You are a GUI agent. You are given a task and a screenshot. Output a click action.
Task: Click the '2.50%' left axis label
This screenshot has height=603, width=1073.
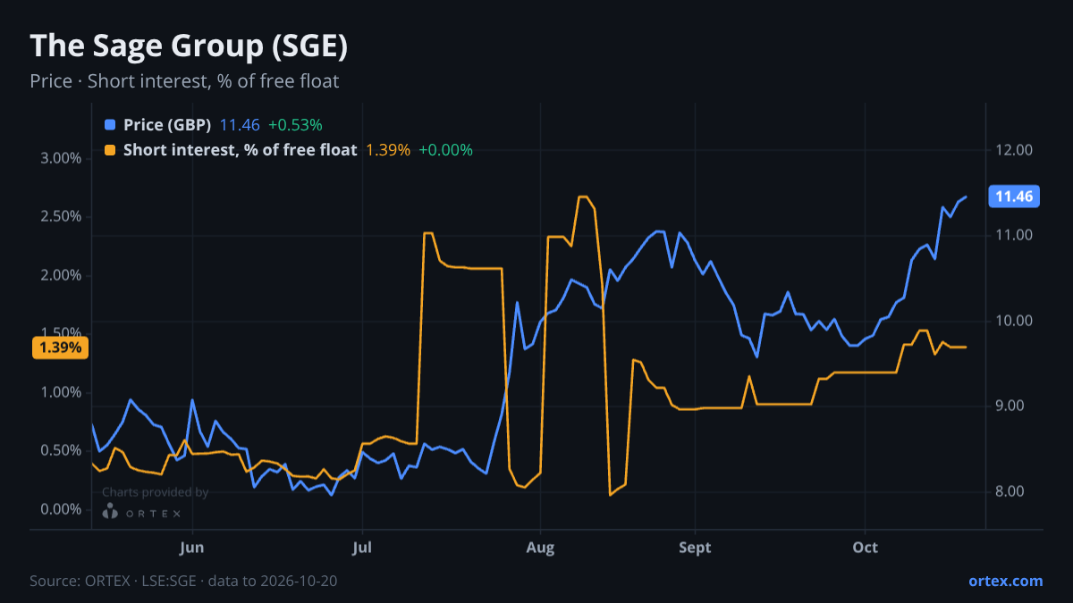tap(62, 217)
